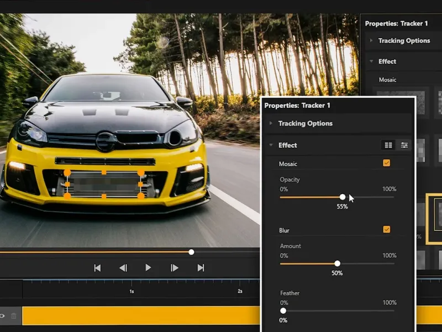Uncheck the Mosaic effect checkbox

[387, 163]
